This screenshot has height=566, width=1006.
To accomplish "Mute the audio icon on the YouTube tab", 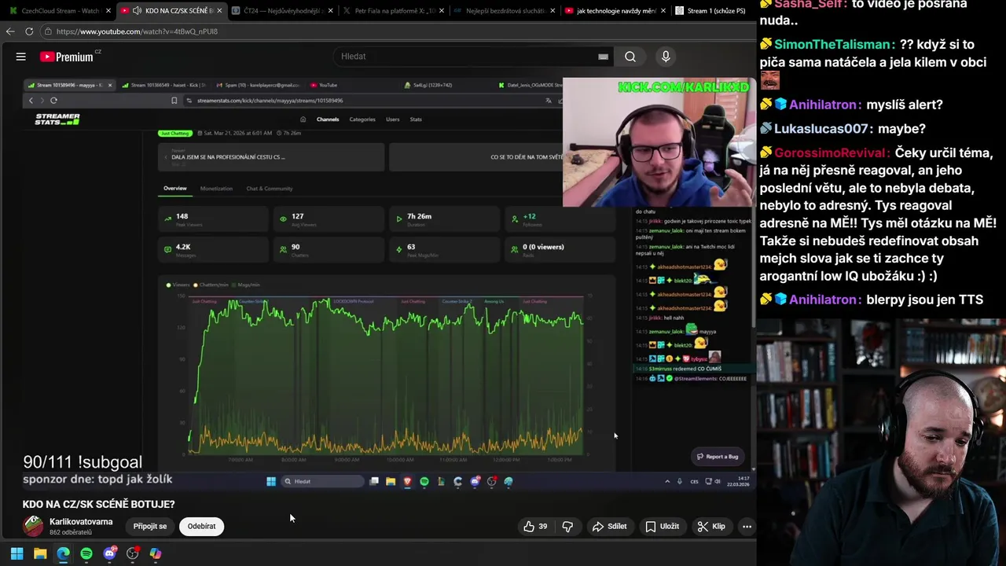I will click(138, 11).
